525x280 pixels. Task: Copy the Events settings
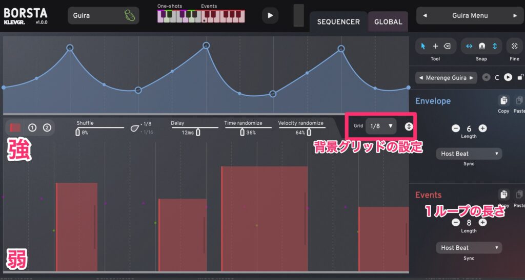pyautogui.click(x=503, y=195)
